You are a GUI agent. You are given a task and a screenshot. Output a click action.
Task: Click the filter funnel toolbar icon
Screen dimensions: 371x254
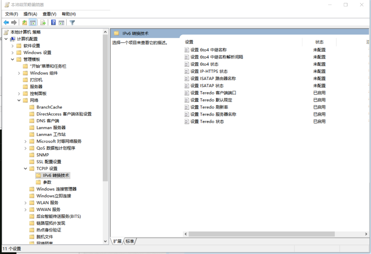click(x=72, y=23)
